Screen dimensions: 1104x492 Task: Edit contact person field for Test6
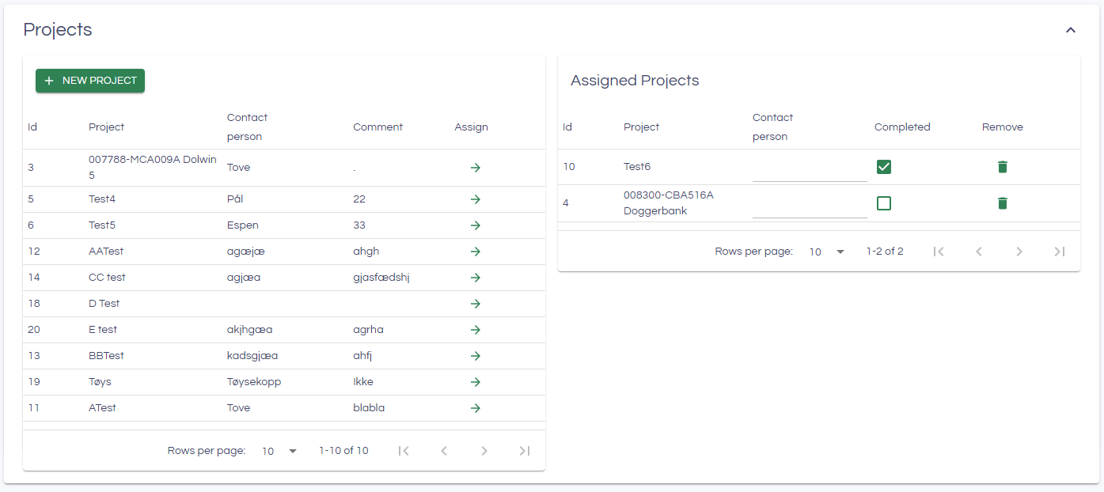pos(809,170)
